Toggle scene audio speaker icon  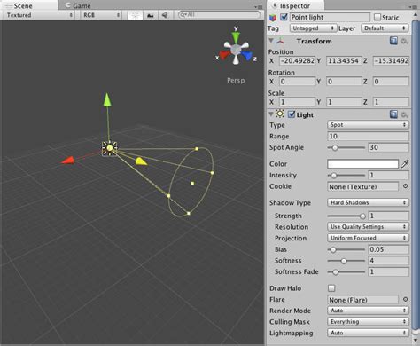pos(165,15)
